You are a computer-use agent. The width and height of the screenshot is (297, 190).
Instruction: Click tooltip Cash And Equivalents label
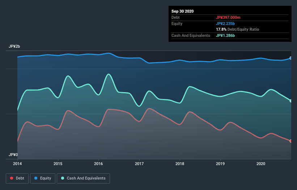coord(191,35)
